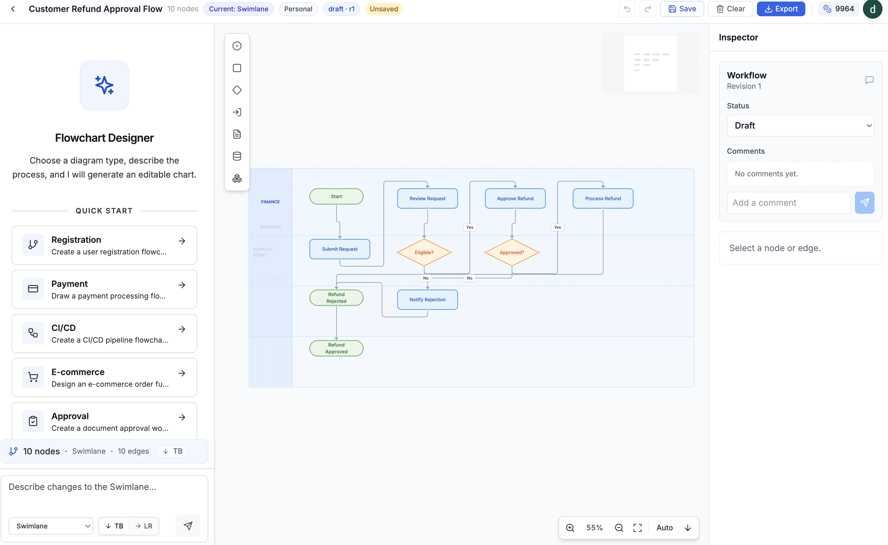Click the Approval clipboard icon
Viewport: 888px width, 545px height.
tap(33, 421)
